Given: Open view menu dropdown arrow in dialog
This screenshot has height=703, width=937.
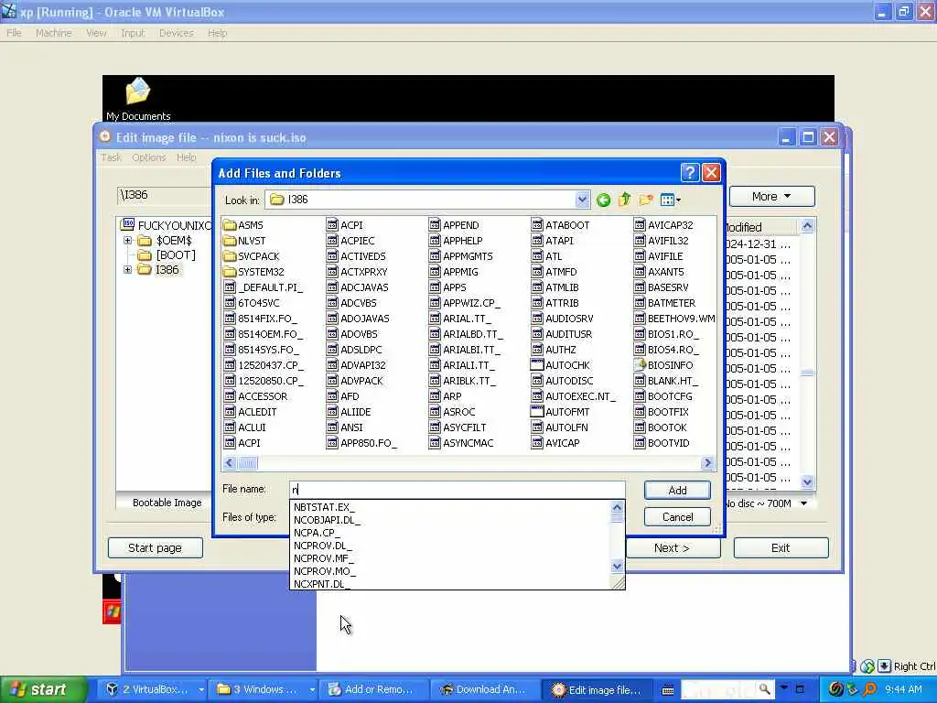Looking at the screenshot, I should pyautogui.click(x=678, y=200).
